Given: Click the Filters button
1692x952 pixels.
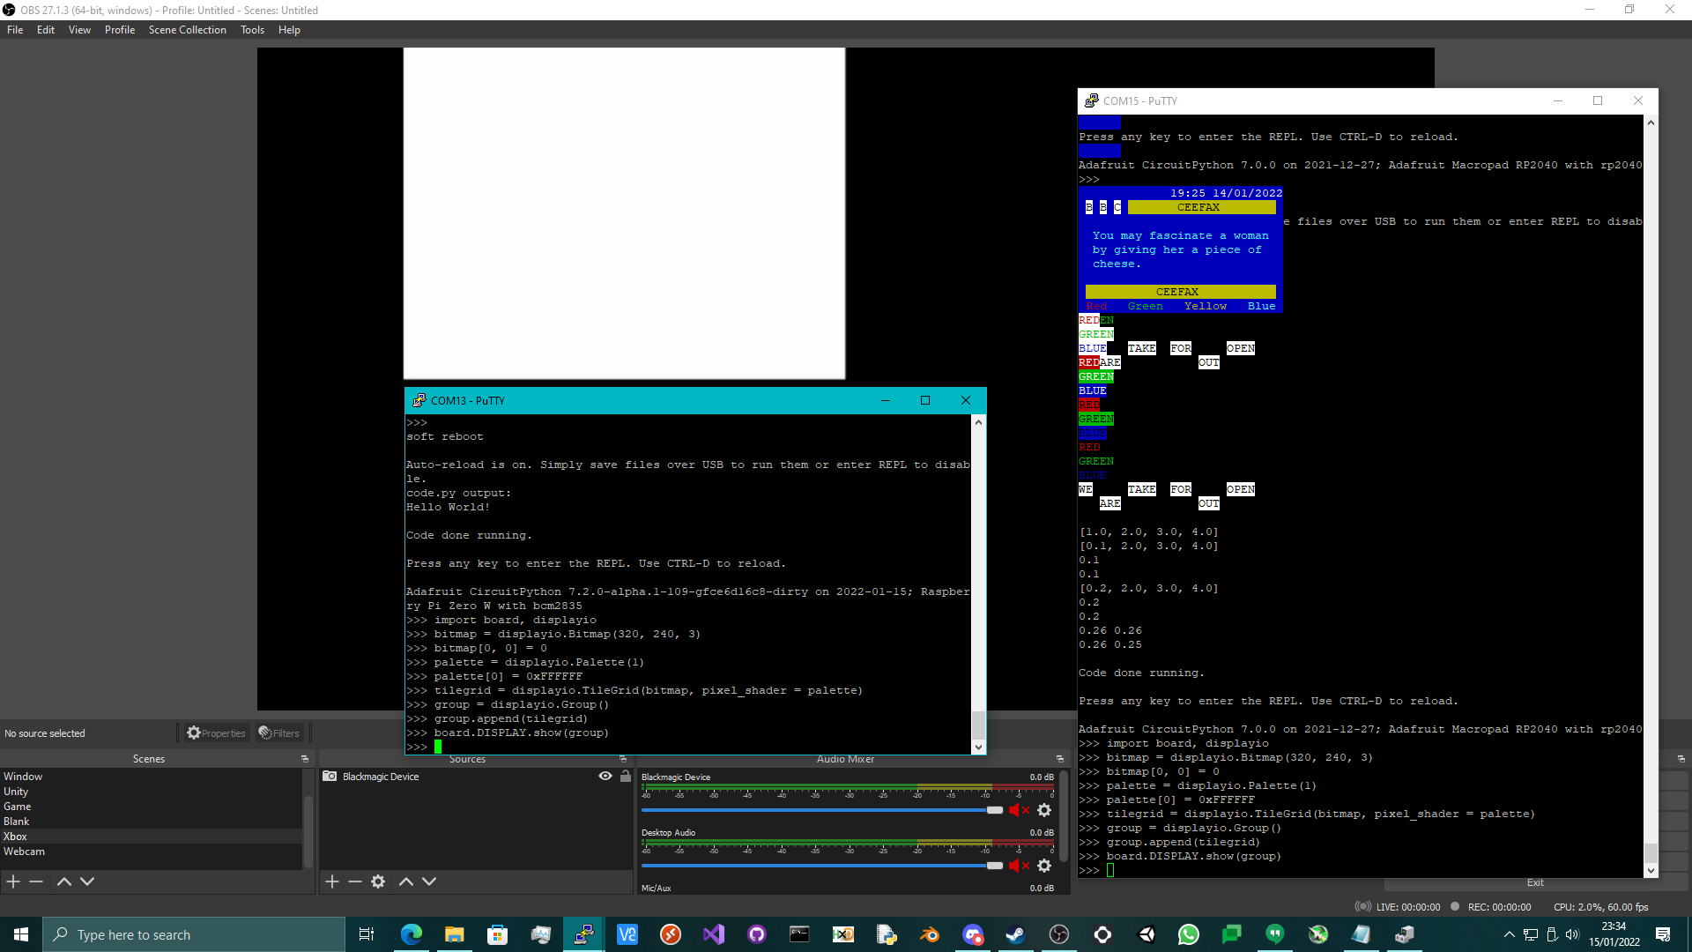Looking at the screenshot, I should [x=279, y=733].
